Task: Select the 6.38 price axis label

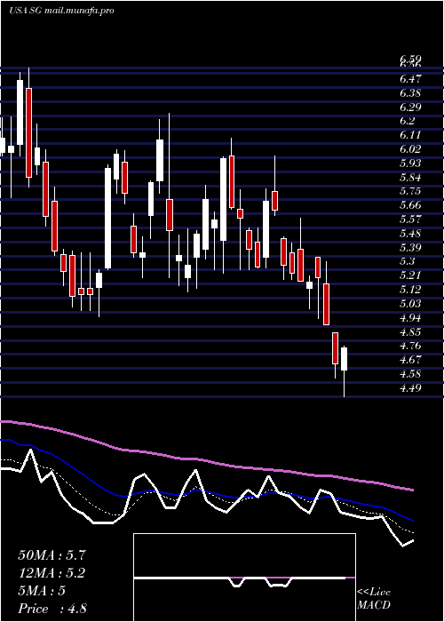Action: 410,93
